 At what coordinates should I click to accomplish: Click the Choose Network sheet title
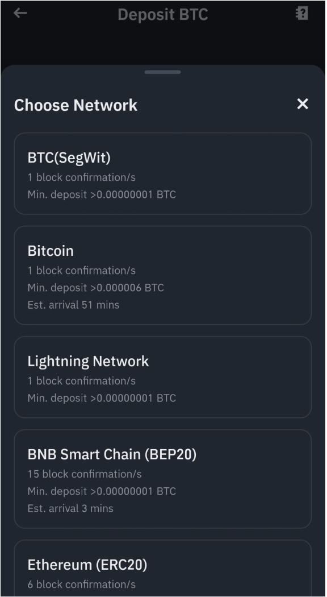pos(77,105)
